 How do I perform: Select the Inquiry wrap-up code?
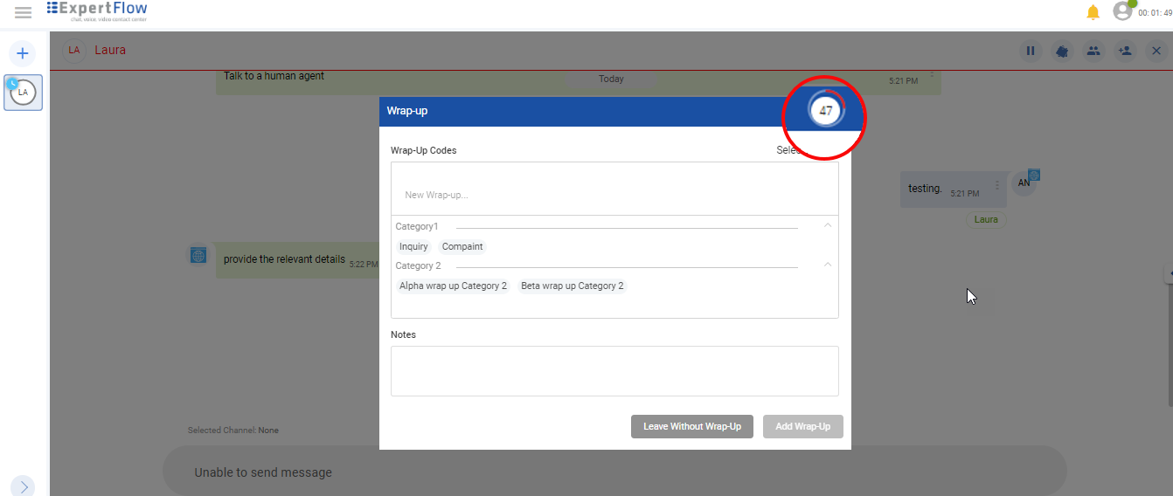click(x=413, y=247)
